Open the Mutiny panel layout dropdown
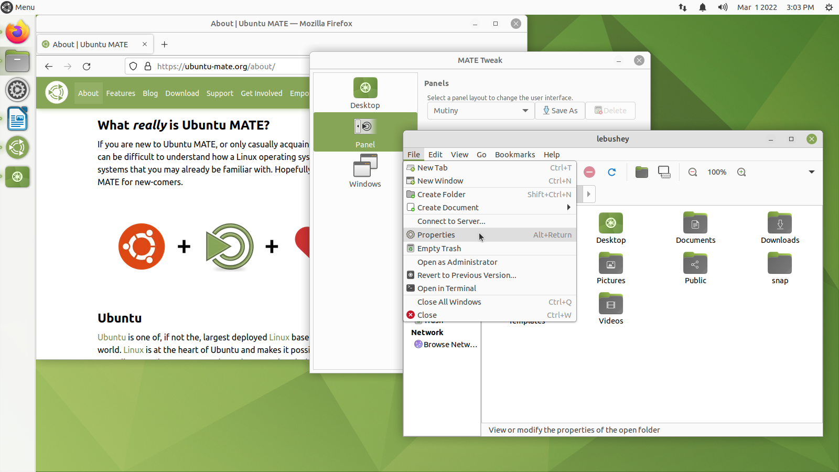Viewport: 839px width, 472px height. pos(480,111)
